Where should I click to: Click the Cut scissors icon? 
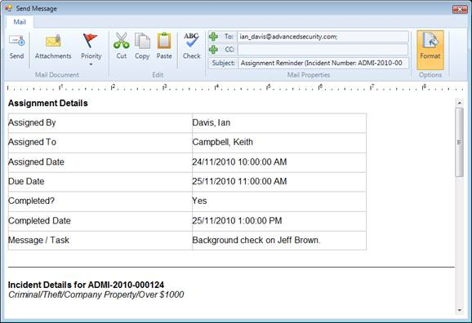(x=122, y=41)
